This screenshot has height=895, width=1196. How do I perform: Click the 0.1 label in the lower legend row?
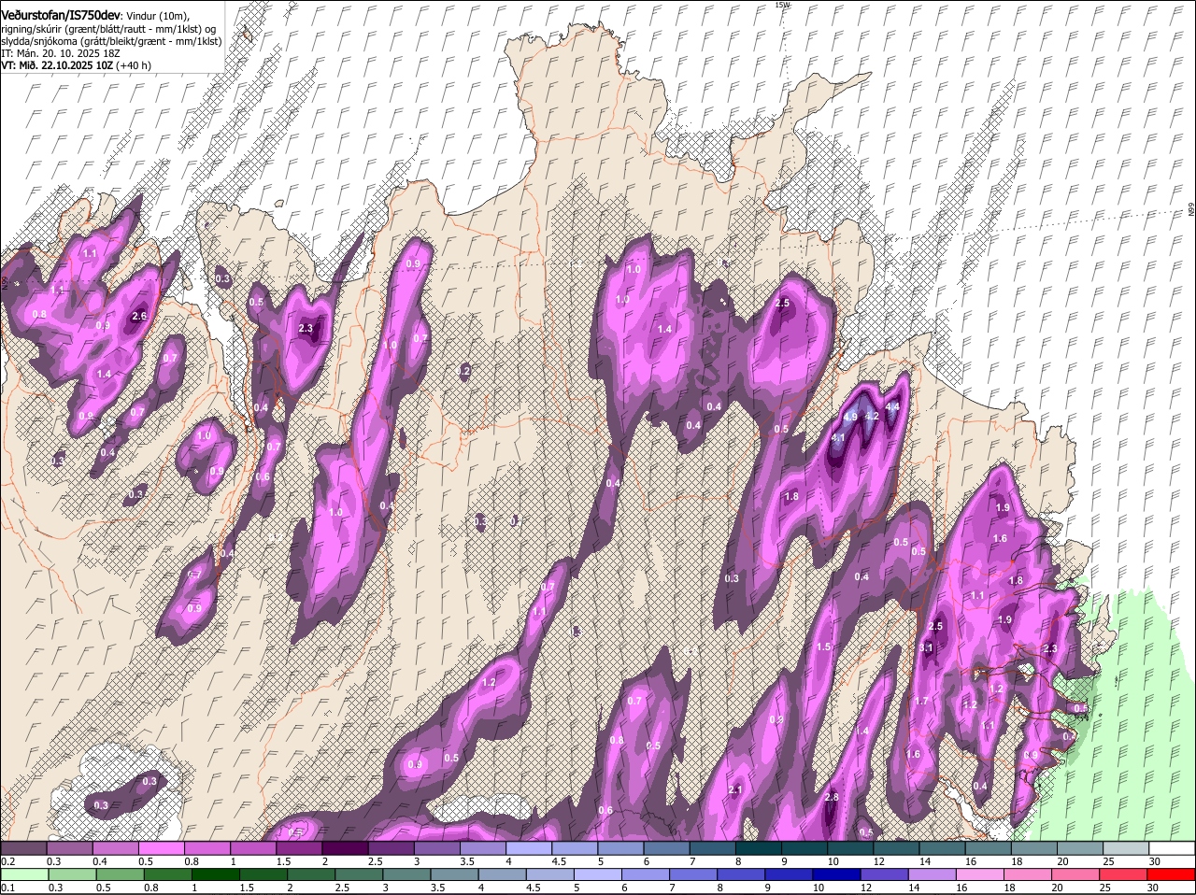tap(7, 888)
